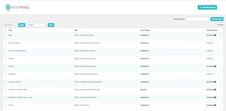Click the https://fastpixel.io/affiliates/ URL

86,74
